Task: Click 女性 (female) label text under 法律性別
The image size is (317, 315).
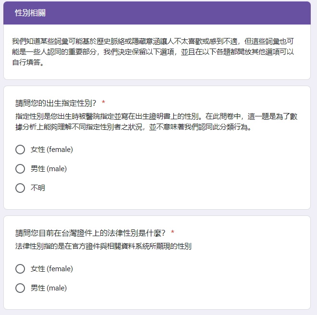Action: (x=52, y=269)
